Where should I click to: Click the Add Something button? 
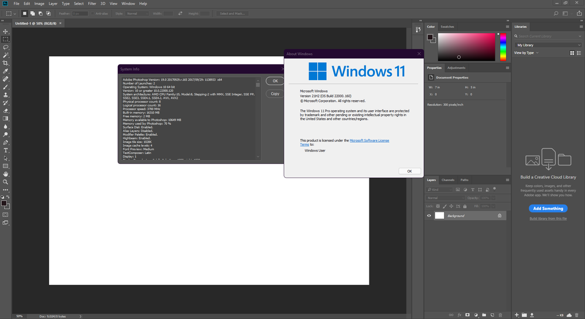point(548,208)
